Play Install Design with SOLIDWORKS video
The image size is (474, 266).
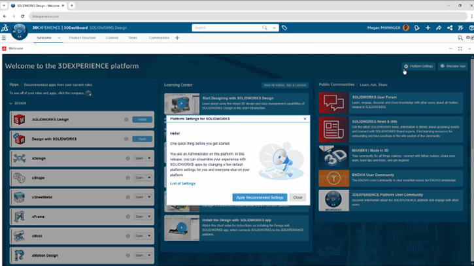point(181,227)
